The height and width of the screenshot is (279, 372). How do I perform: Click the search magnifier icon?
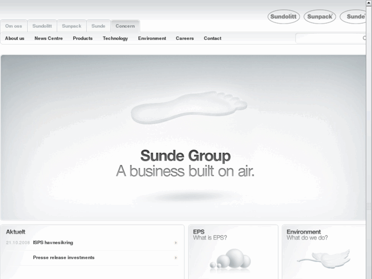(364, 38)
